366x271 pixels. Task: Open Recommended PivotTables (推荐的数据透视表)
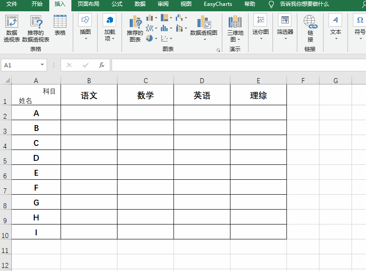(x=36, y=28)
